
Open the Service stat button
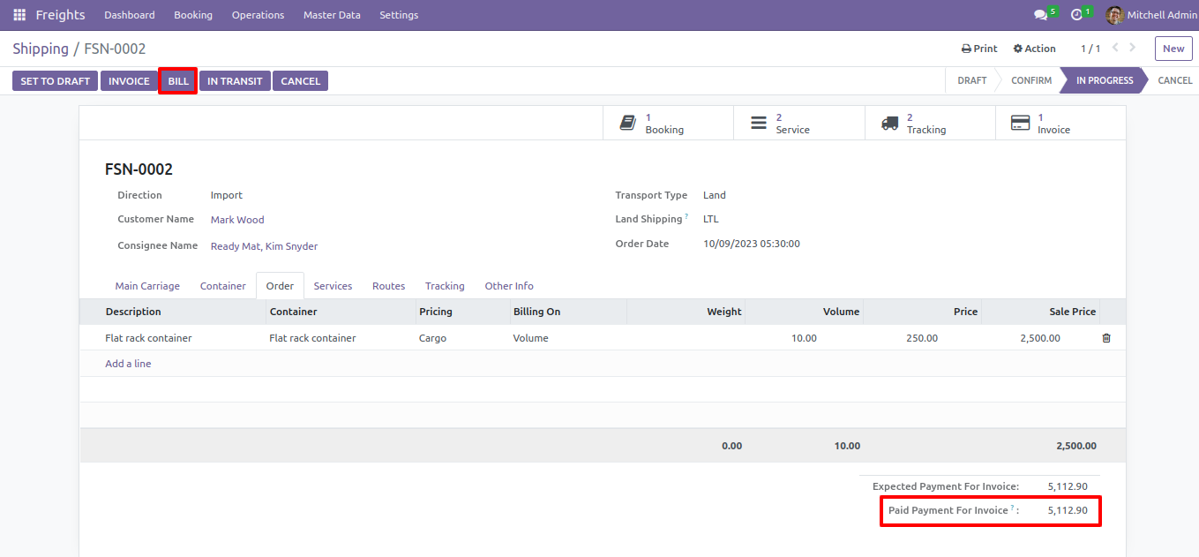(798, 124)
